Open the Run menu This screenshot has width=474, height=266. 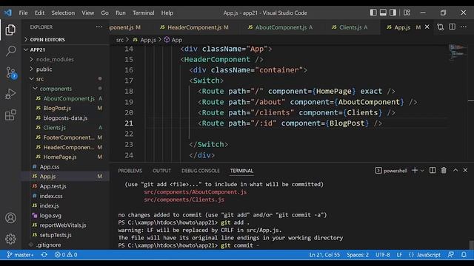[120, 13]
